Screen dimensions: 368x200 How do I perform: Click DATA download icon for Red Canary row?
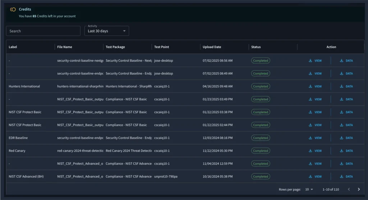click(341, 151)
